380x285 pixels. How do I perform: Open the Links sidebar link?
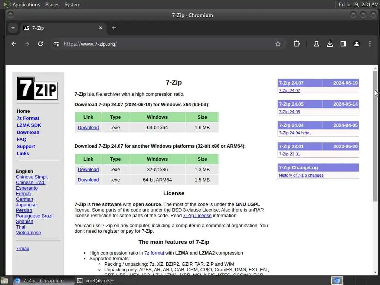(23, 153)
